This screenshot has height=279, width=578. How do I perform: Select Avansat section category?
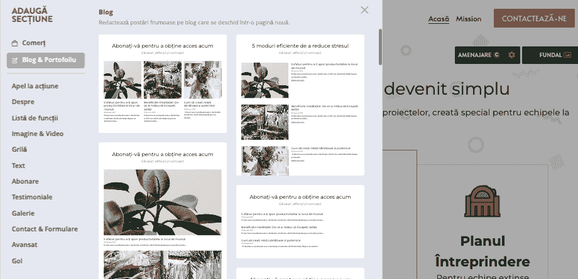25,245
